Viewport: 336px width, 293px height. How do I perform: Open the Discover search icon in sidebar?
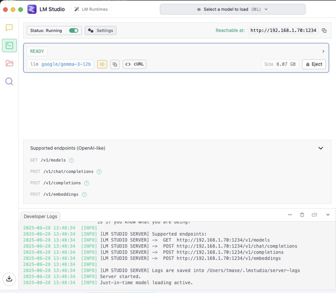[9, 81]
